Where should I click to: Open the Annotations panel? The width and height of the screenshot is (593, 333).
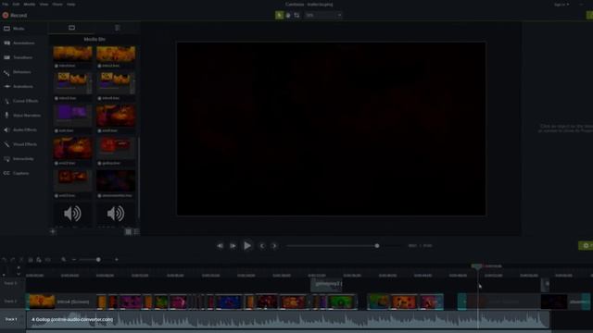click(x=19, y=43)
